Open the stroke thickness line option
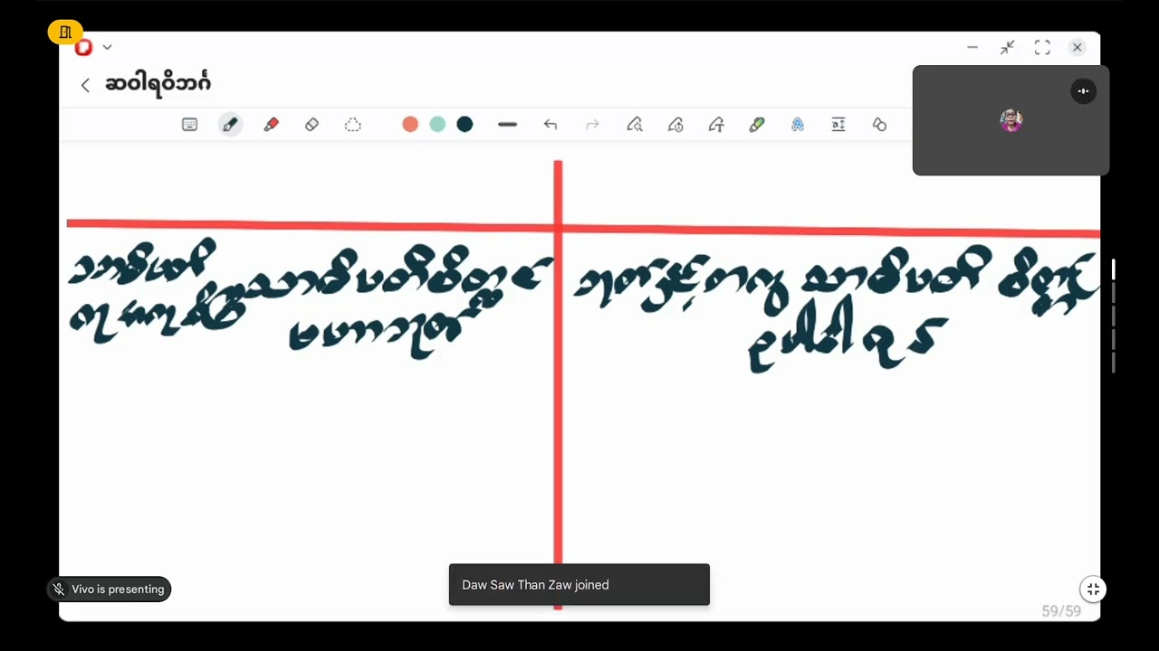This screenshot has width=1159, height=651. pos(507,125)
